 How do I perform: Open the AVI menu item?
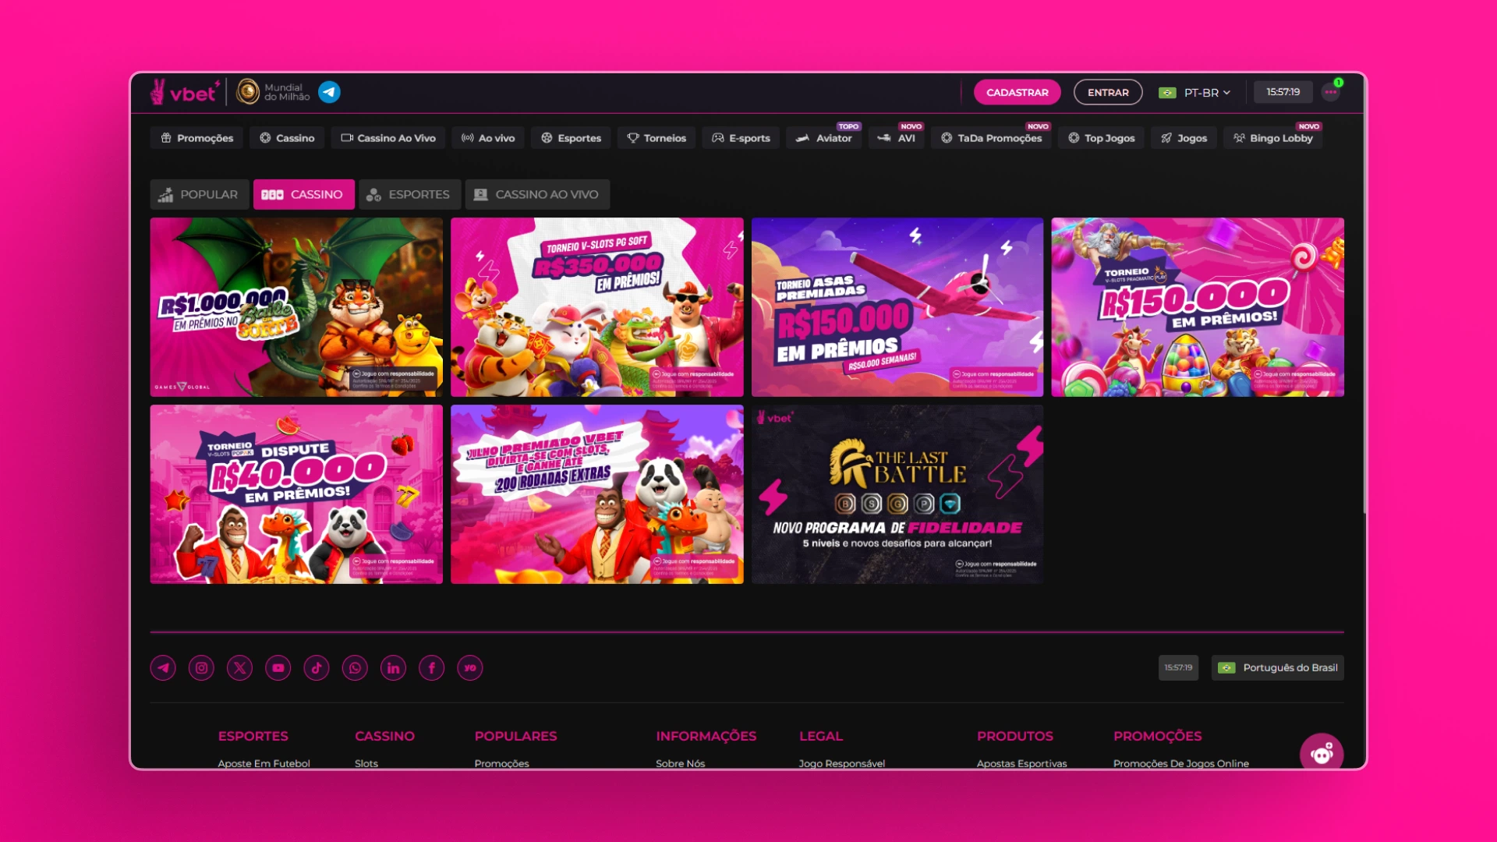[897, 138]
